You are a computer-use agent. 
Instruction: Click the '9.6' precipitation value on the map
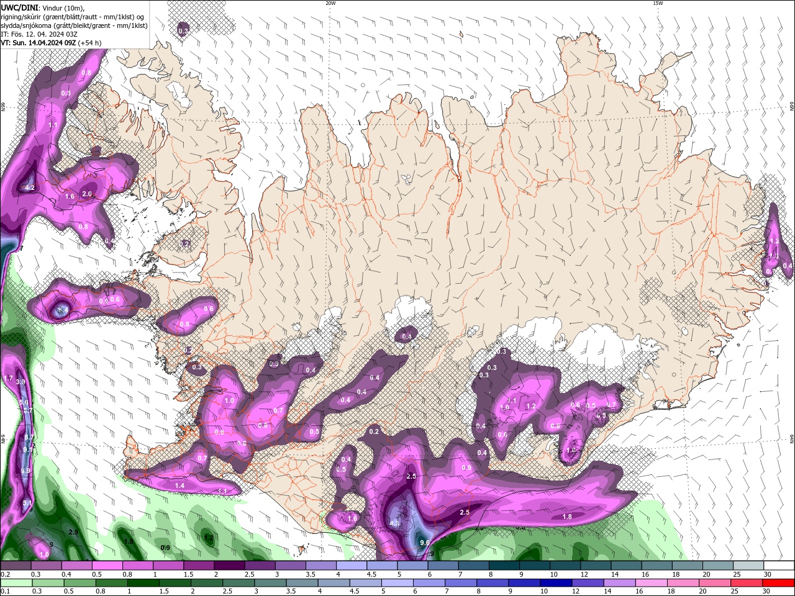pyautogui.click(x=425, y=543)
